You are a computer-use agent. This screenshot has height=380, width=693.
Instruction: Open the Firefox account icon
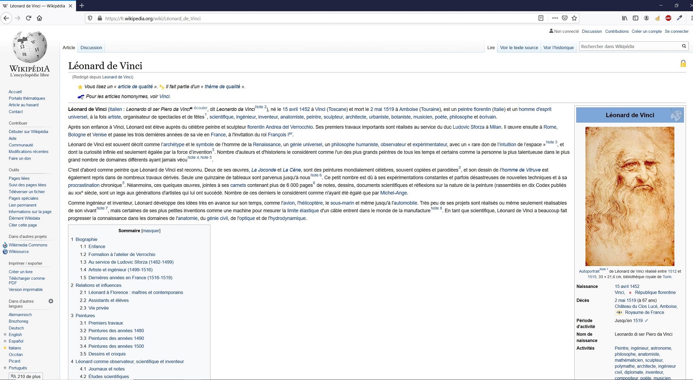tap(647, 18)
